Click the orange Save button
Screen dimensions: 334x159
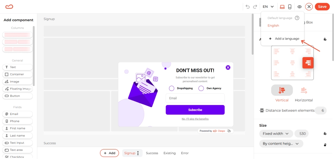322,7
